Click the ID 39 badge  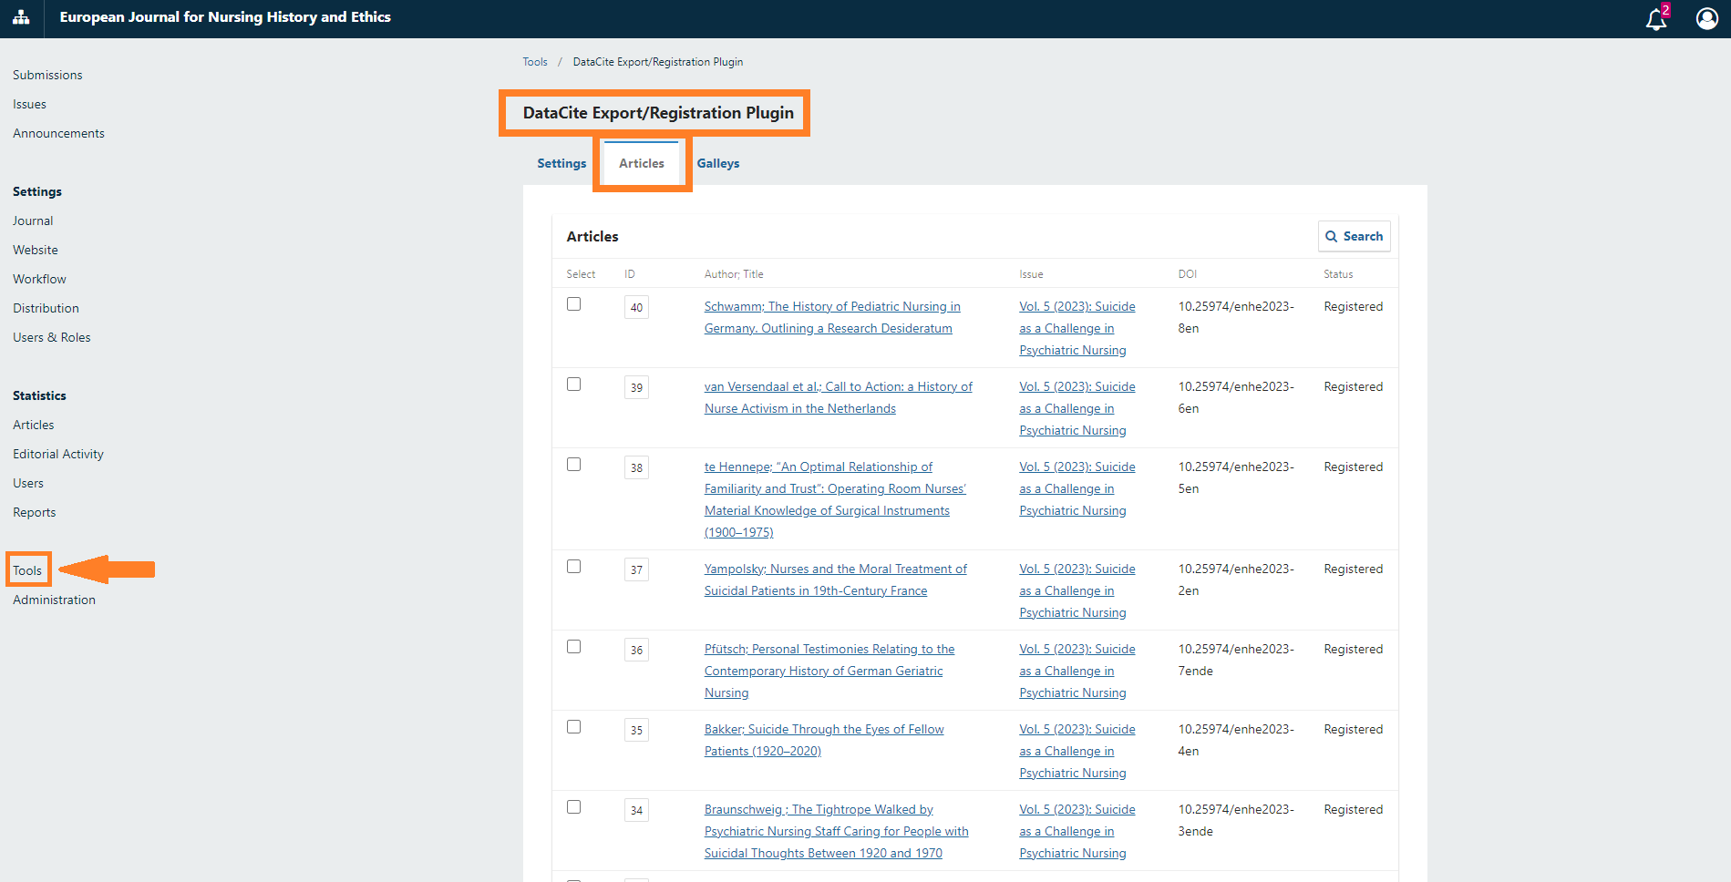click(x=636, y=387)
